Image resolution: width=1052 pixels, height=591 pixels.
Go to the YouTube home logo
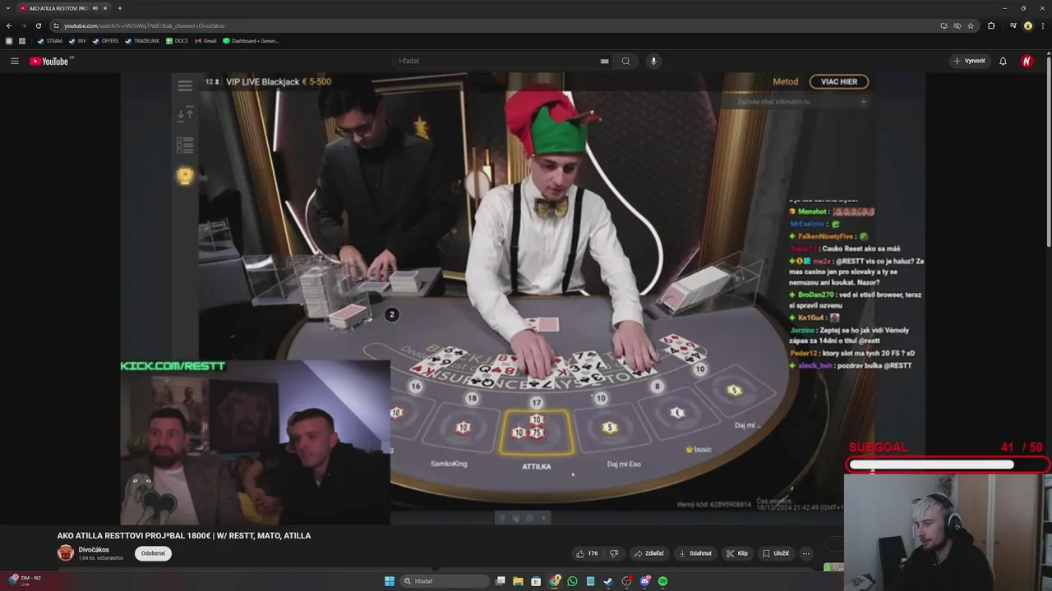pos(49,61)
